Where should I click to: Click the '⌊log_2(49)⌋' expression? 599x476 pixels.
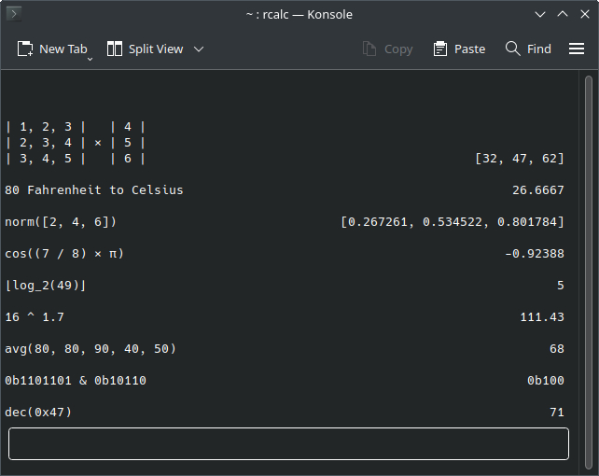tap(46, 286)
